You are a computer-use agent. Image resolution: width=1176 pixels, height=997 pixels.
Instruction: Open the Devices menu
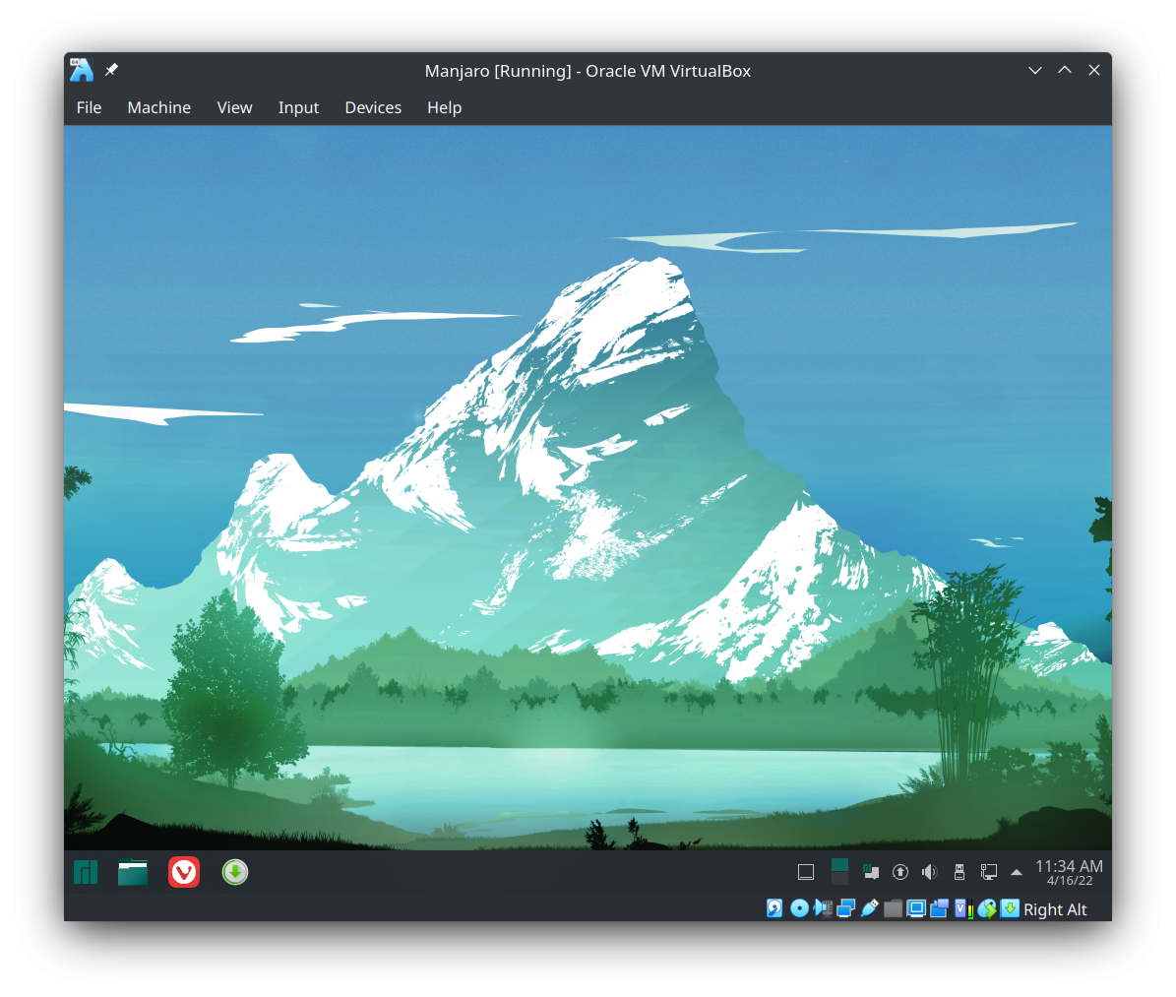(x=373, y=107)
